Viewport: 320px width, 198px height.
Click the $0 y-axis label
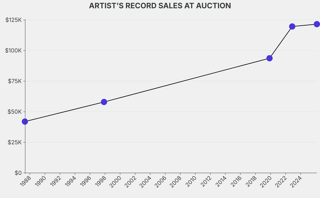[18, 173]
